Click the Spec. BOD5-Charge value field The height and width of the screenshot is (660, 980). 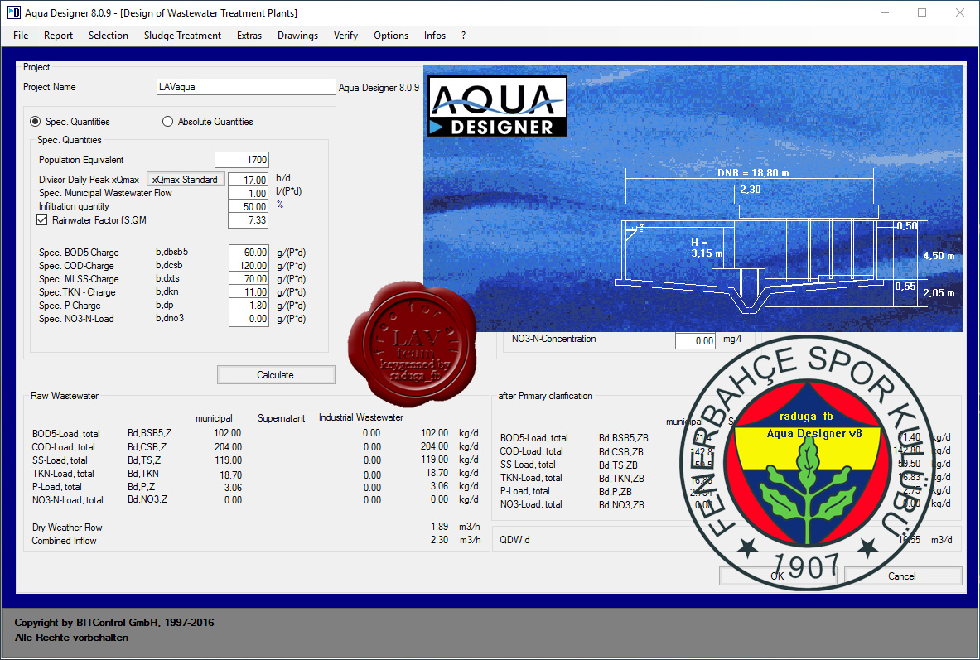click(249, 253)
